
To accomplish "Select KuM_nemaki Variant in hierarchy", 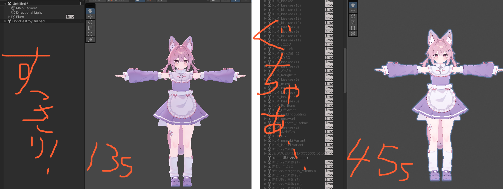I will coord(289,141).
